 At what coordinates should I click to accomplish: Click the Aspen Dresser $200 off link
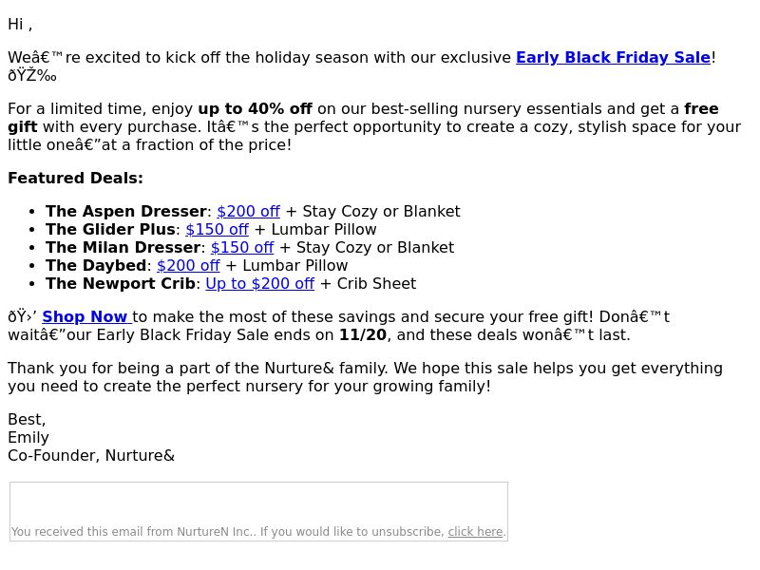[x=248, y=212]
